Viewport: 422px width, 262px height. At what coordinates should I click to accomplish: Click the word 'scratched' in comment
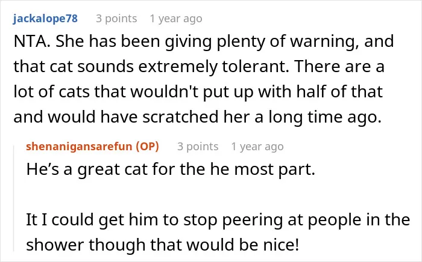180,117
